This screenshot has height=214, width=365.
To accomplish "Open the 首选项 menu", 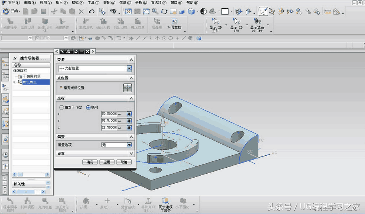I will click(x=159, y=2).
